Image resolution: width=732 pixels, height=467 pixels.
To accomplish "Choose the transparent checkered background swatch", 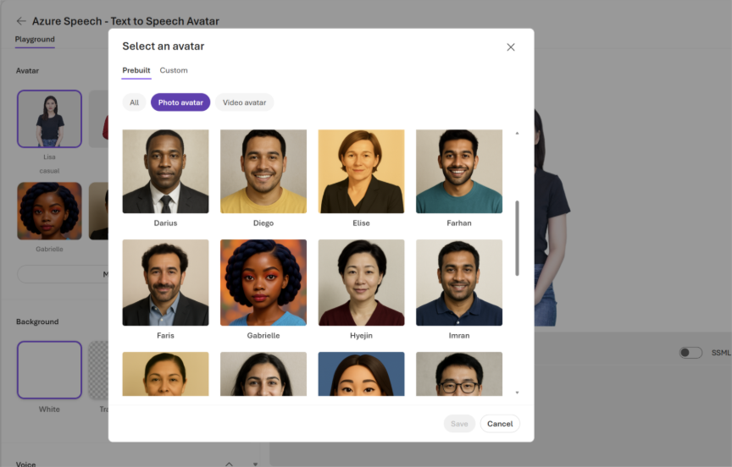I will point(98,370).
